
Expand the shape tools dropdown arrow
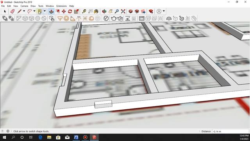coord(45,11)
